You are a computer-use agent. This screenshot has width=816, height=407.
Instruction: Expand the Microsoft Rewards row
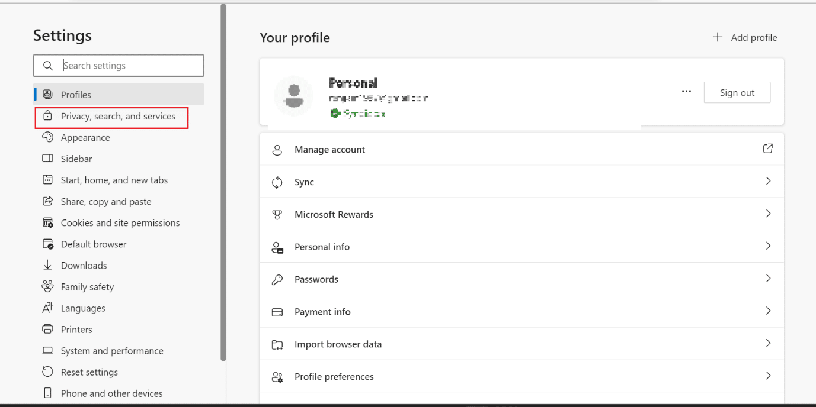768,214
